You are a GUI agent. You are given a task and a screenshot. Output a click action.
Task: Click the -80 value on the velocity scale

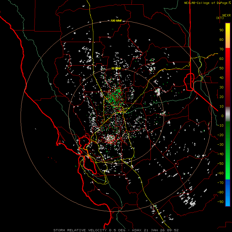pos(220,192)
